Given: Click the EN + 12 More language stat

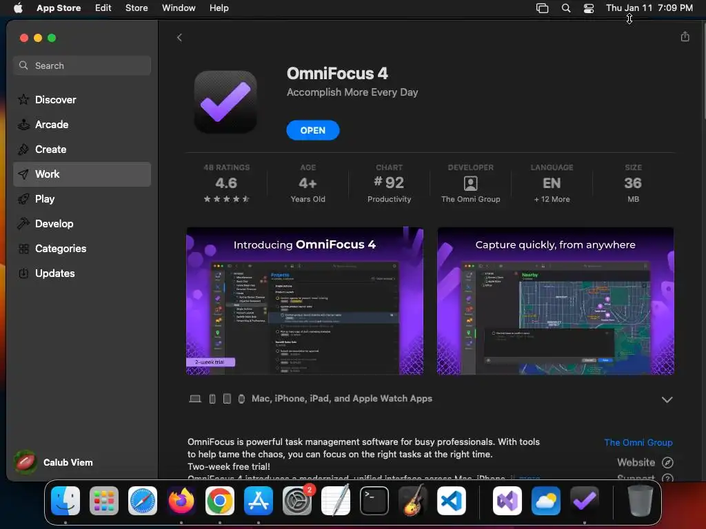Looking at the screenshot, I should pyautogui.click(x=552, y=183).
